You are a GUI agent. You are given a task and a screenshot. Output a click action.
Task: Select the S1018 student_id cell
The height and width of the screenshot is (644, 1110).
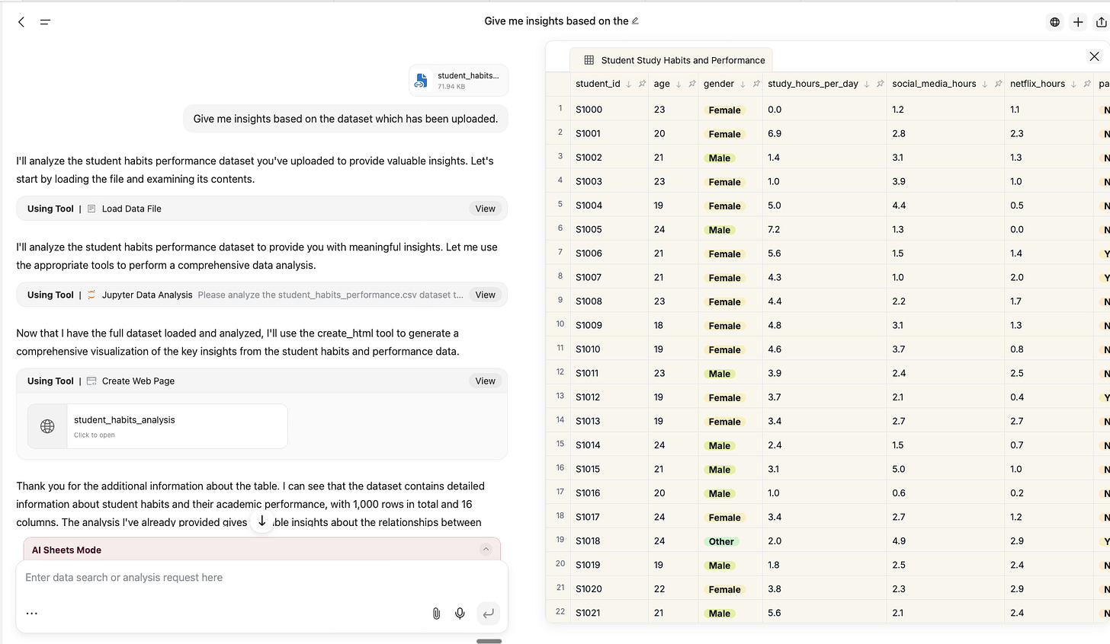(609, 541)
